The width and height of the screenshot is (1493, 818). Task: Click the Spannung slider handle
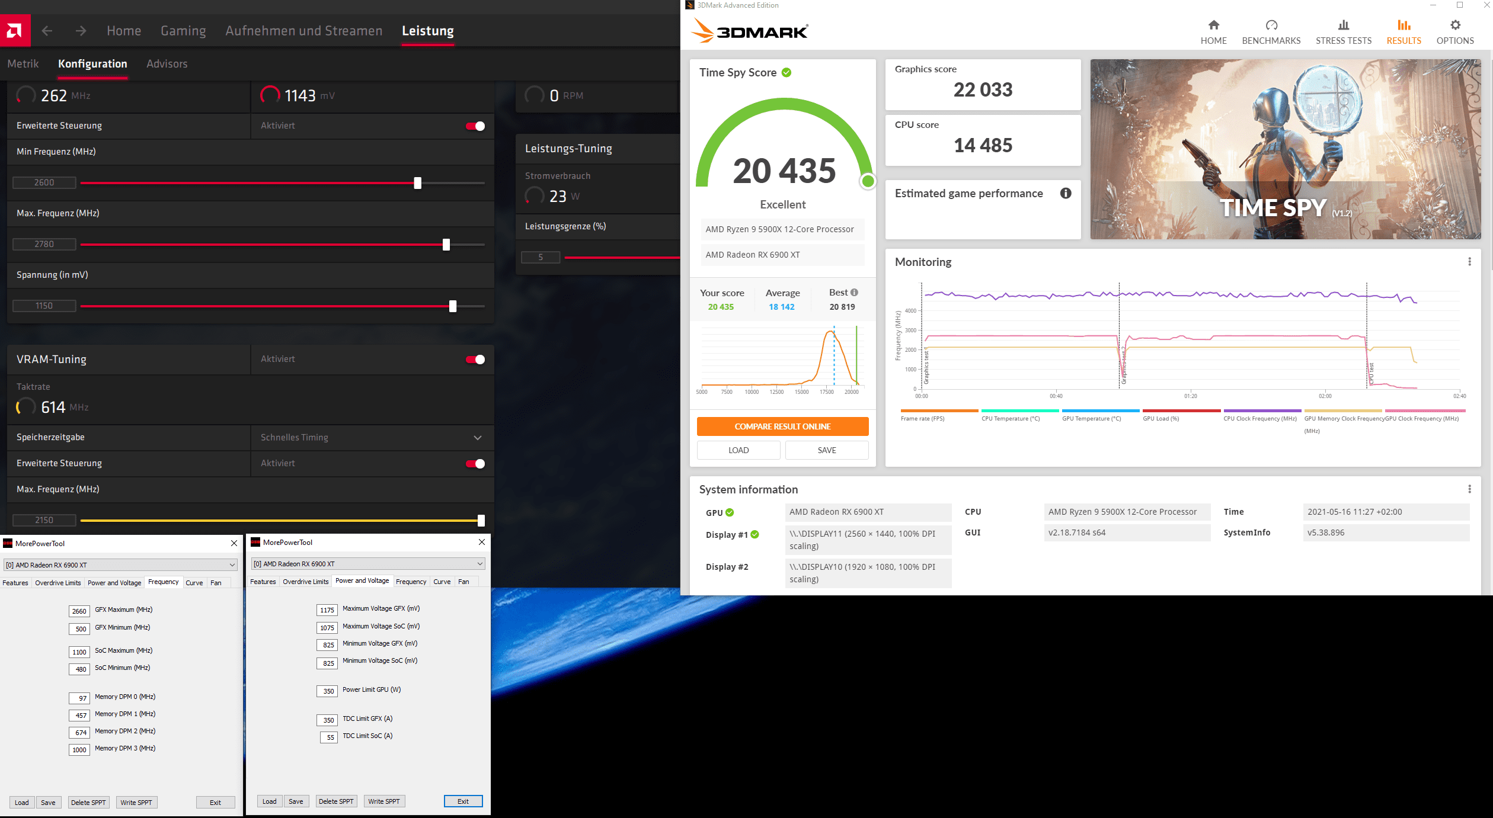[x=453, y=306]
